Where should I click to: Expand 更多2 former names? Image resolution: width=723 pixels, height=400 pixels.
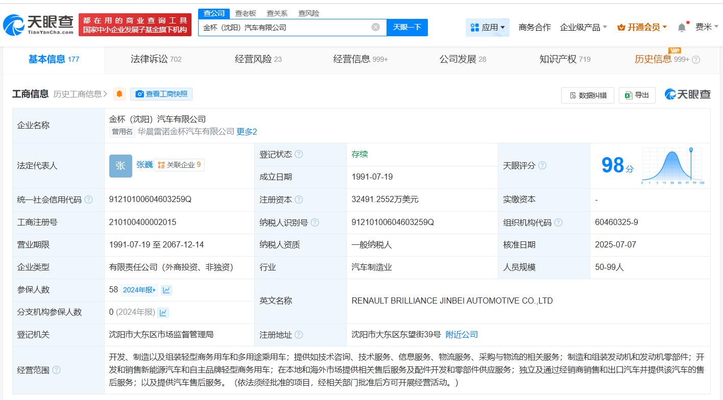[x=247, y=132]
